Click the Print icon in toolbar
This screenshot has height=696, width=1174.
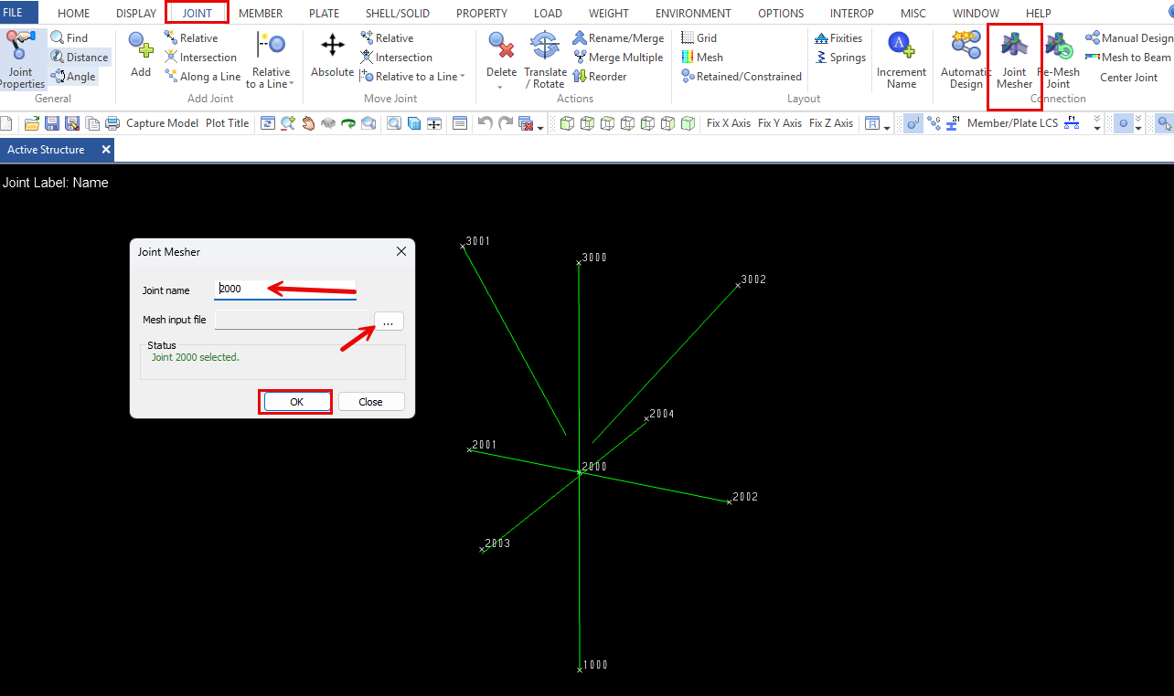pos(112,123)
